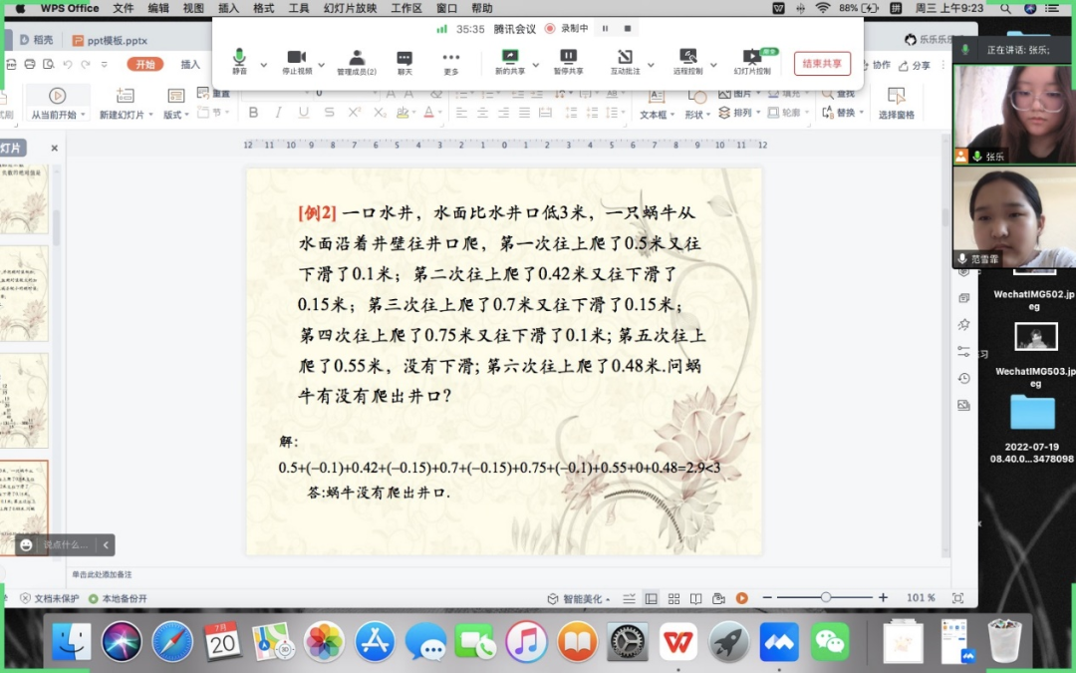
Task: Expand the audio options arrow beside 静音
Action: pos(263,65)
